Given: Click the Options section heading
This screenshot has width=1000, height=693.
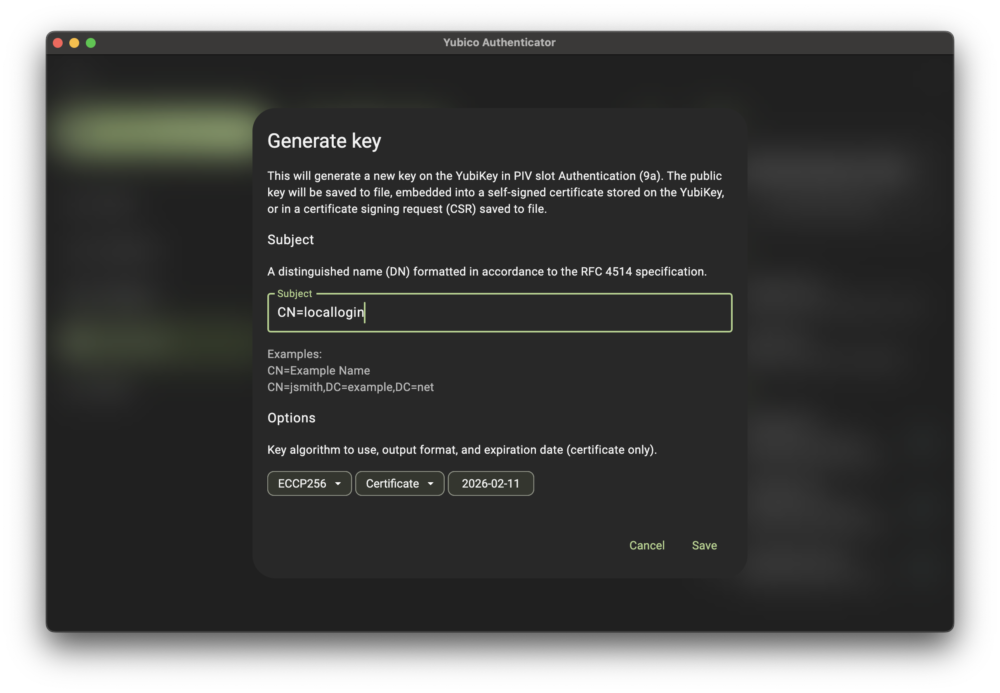Looking at the screenshot, I should click(291, 418).
